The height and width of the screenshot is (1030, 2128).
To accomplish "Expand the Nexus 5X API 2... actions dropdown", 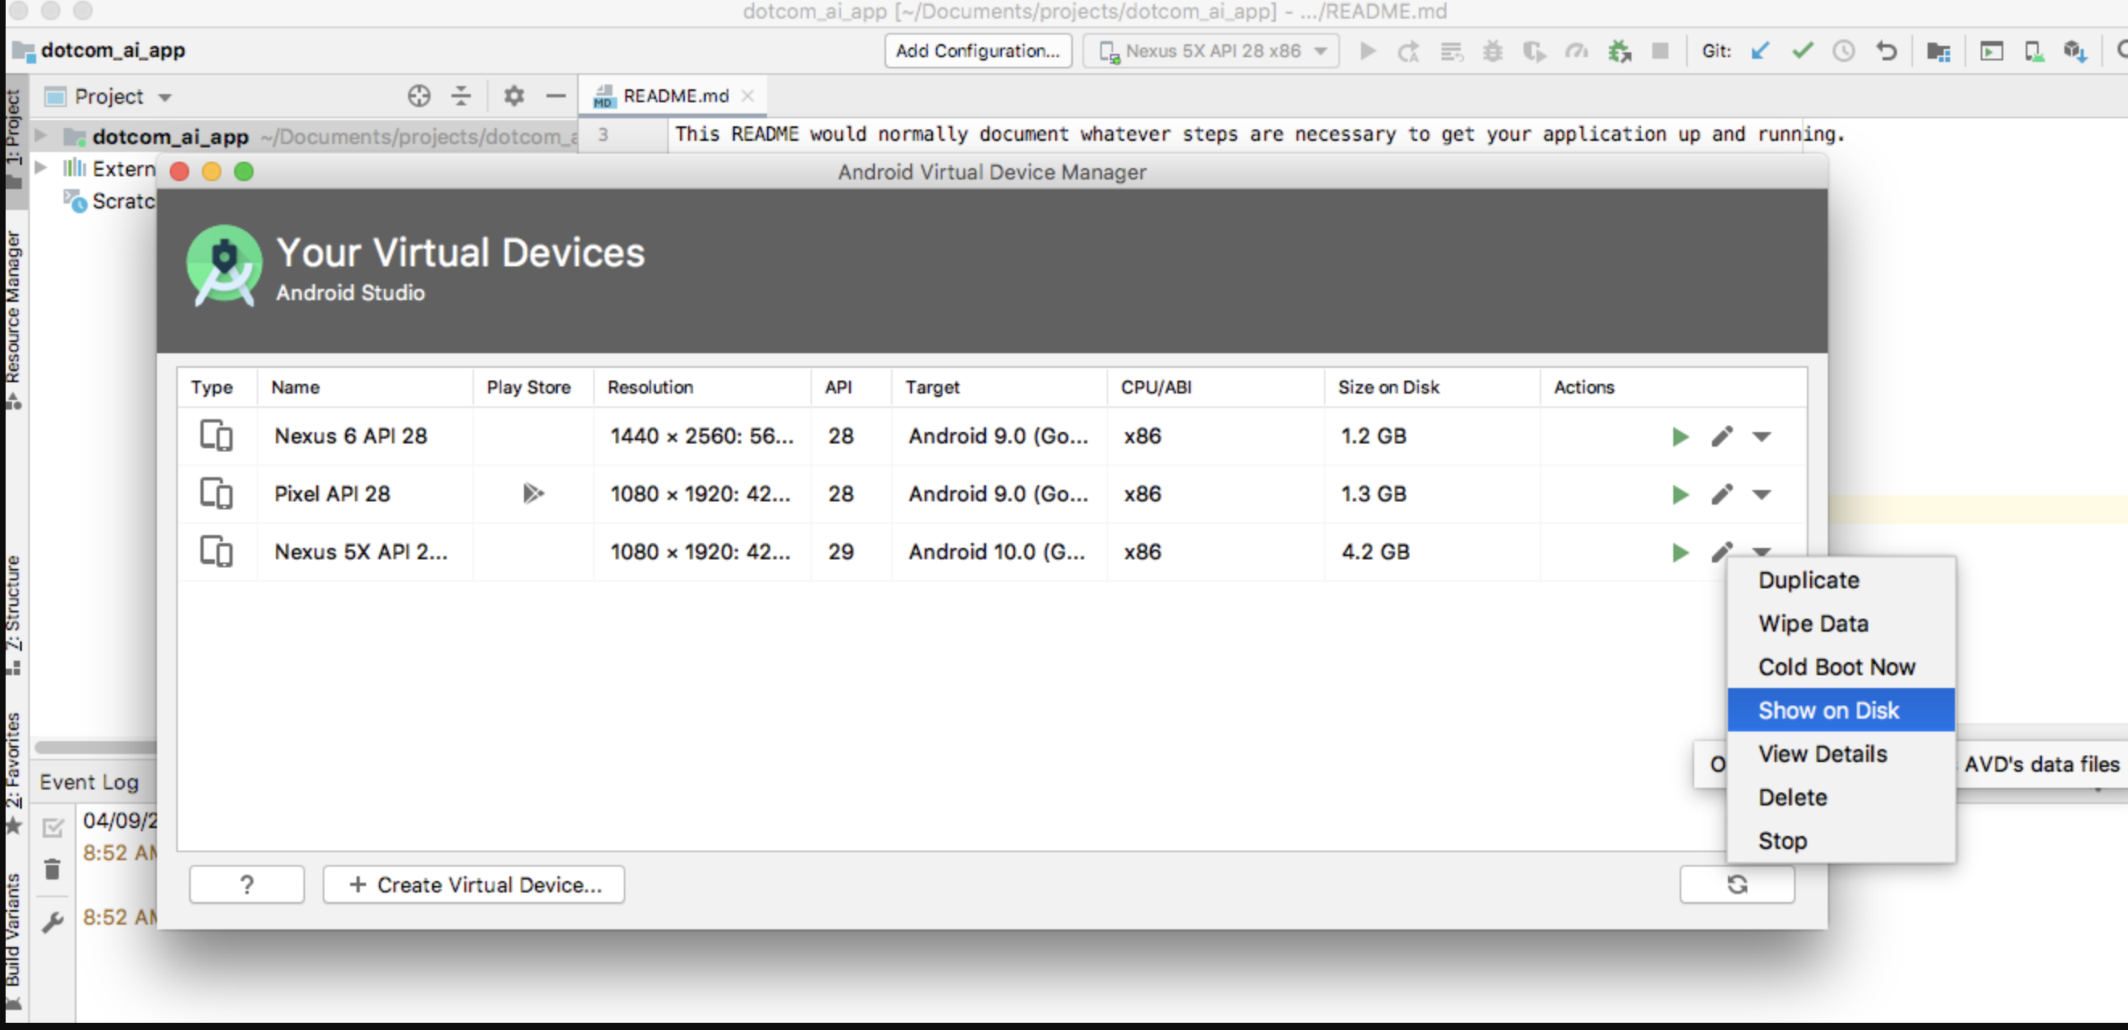I will (x=1763, y=551).
